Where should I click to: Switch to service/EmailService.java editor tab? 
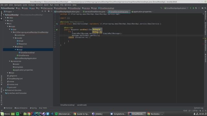click(x=95, y=12)
